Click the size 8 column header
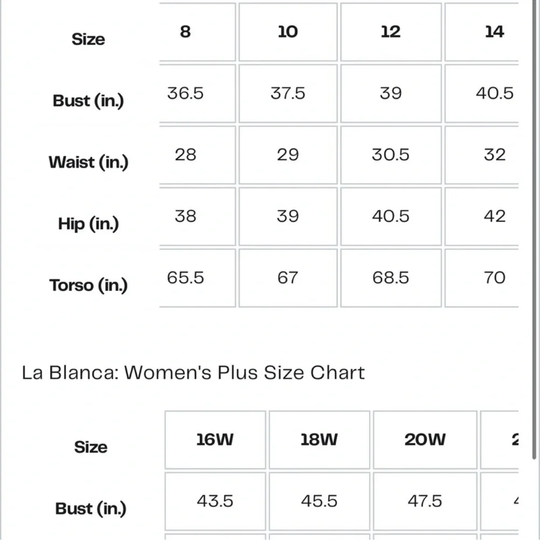Screen dimensions: 540x540 [185, 32]
